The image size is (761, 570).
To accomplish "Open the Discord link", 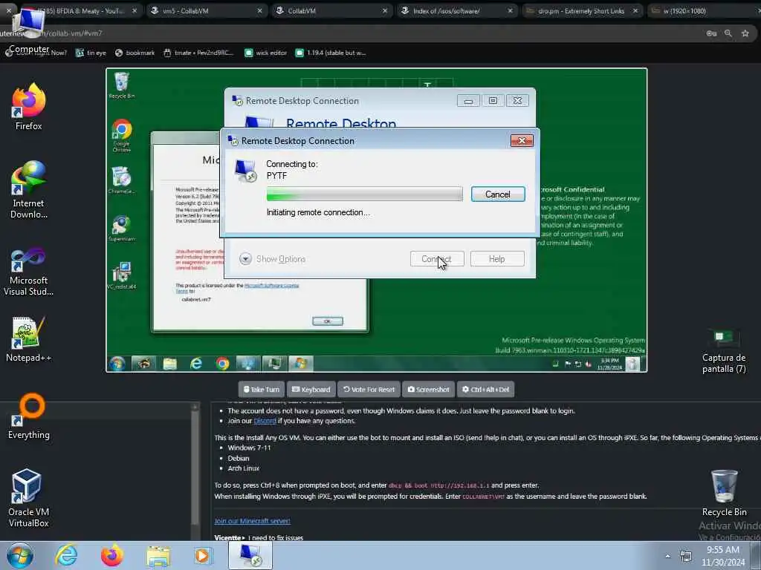I will 265,421.
